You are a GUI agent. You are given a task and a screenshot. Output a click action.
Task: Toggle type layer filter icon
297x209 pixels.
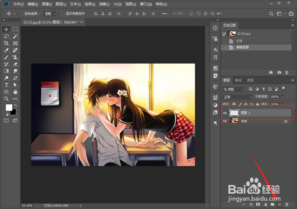point(263,89)
